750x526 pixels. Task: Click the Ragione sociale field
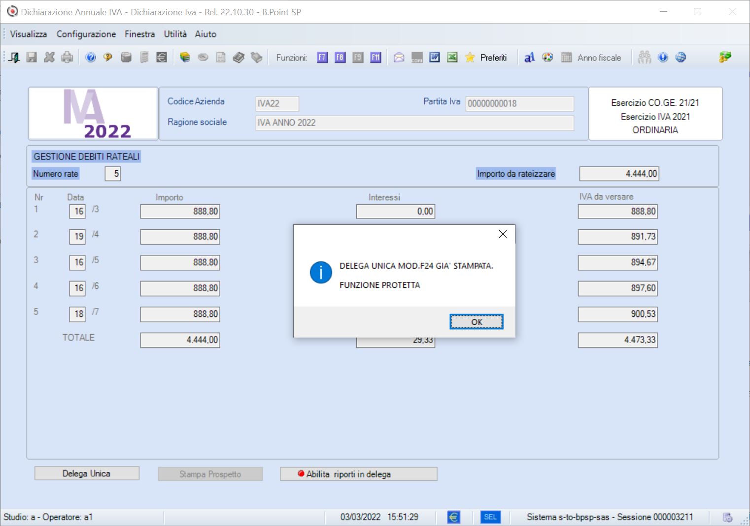(x=415, y=123)
